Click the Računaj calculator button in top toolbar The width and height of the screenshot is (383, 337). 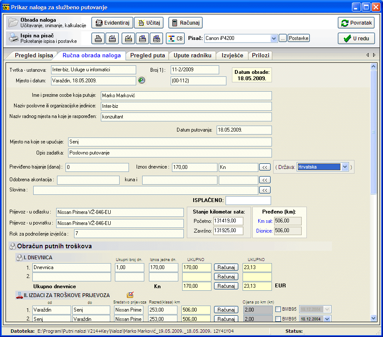coord(185,23)
